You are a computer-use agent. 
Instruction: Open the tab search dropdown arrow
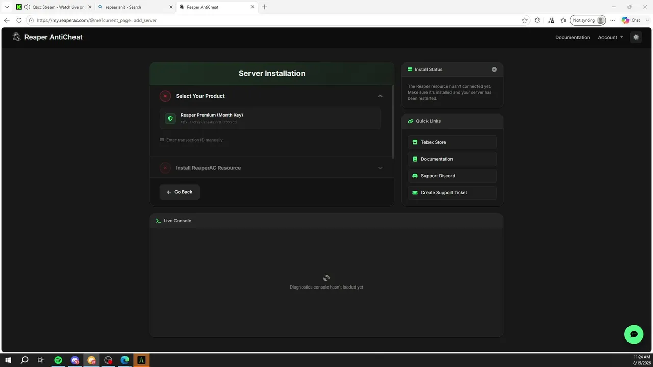click(x=7, y=7)
